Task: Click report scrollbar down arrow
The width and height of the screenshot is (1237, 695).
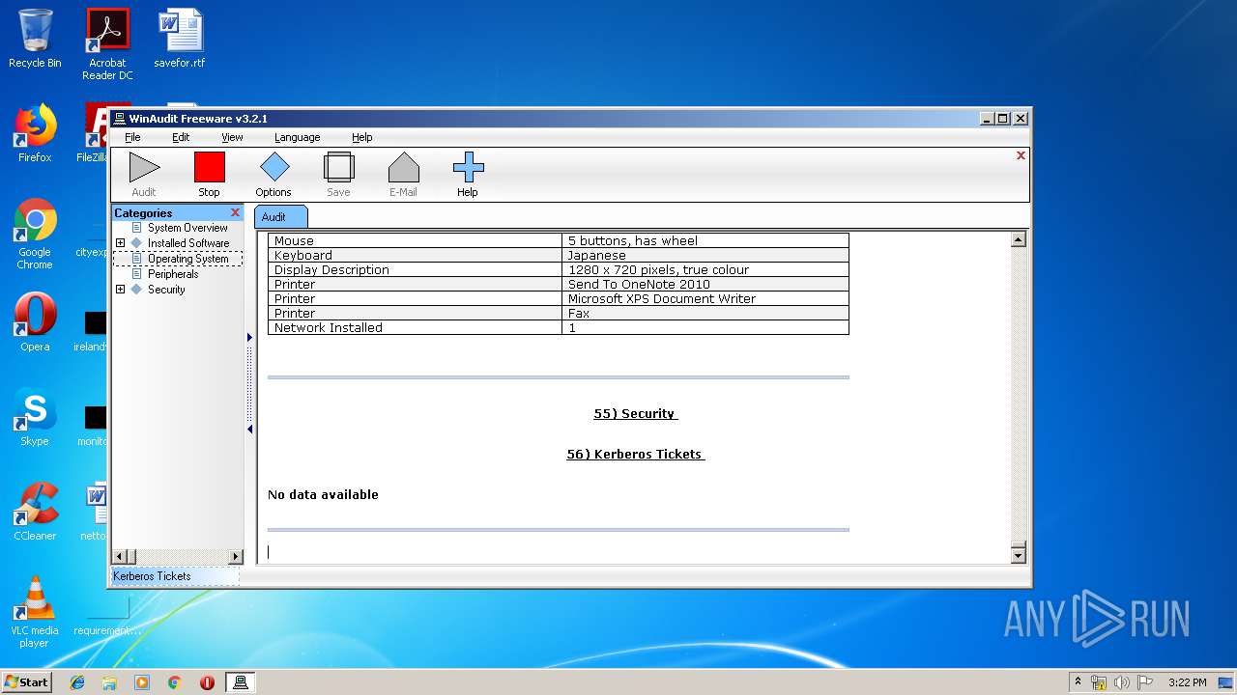Action: tap(1018, 555)
